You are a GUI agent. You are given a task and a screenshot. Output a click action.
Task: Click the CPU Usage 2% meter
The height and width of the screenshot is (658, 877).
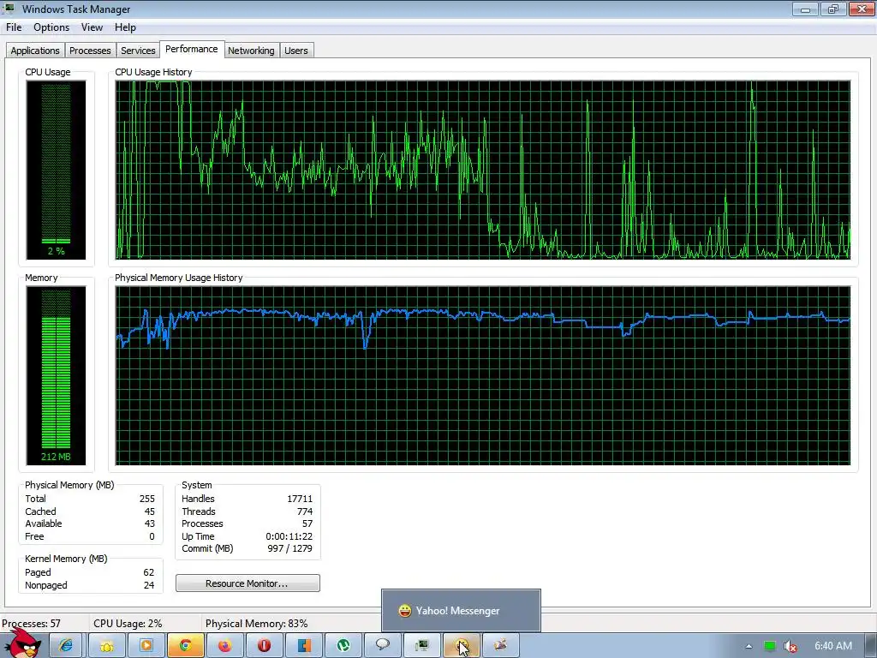click(56, 170)
